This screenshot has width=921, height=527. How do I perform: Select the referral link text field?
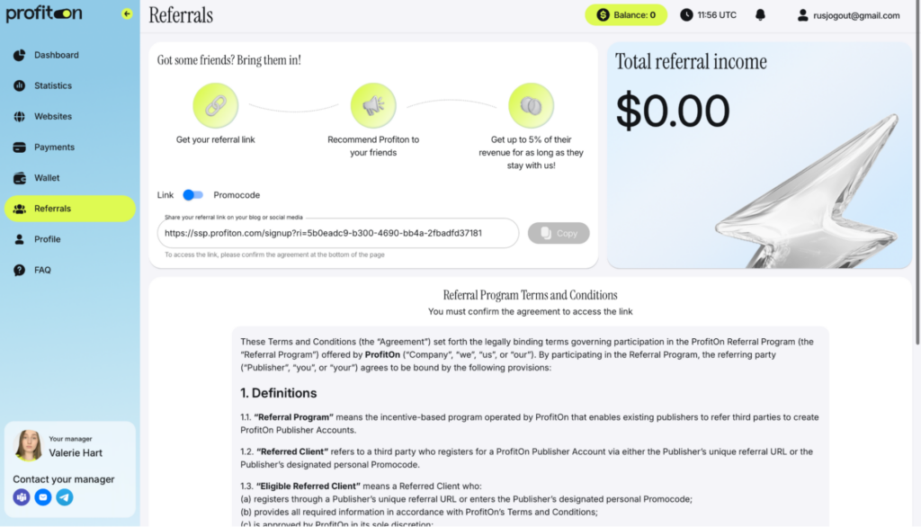pos(338,233)
